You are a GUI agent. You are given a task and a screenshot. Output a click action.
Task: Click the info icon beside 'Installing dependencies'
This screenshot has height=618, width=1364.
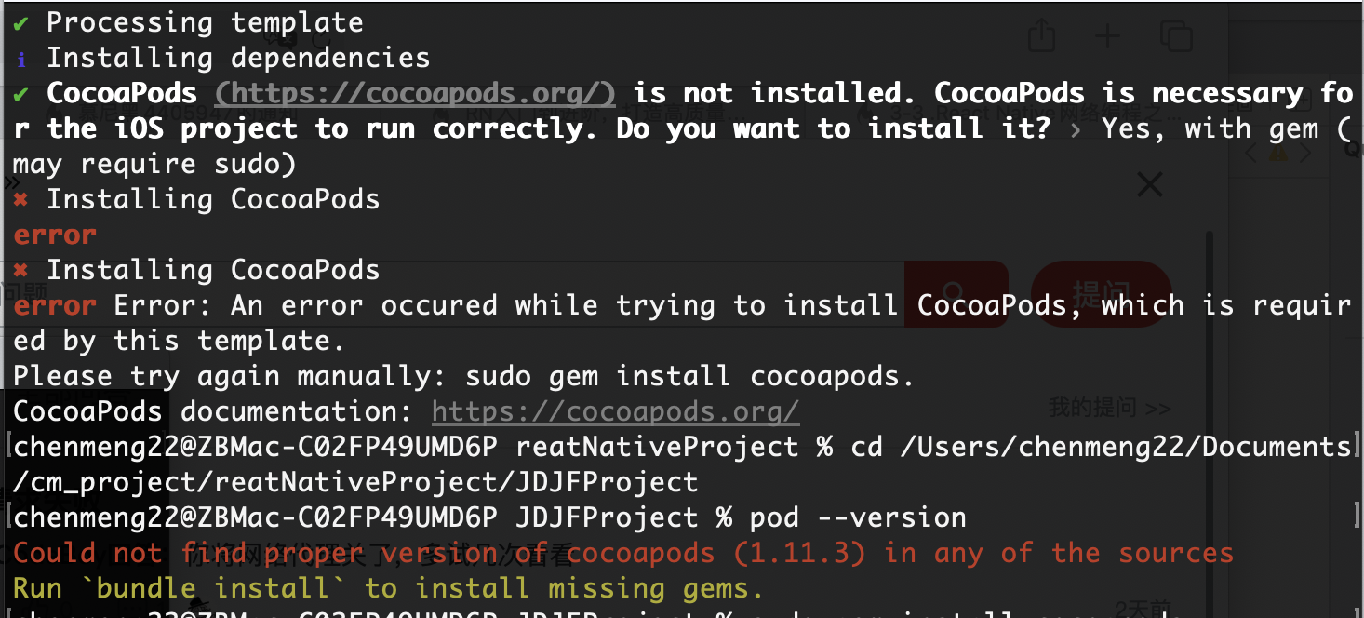click(21, 59)
